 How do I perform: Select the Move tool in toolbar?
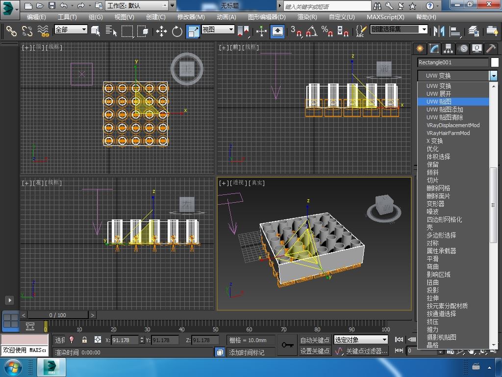pos(161,31)
